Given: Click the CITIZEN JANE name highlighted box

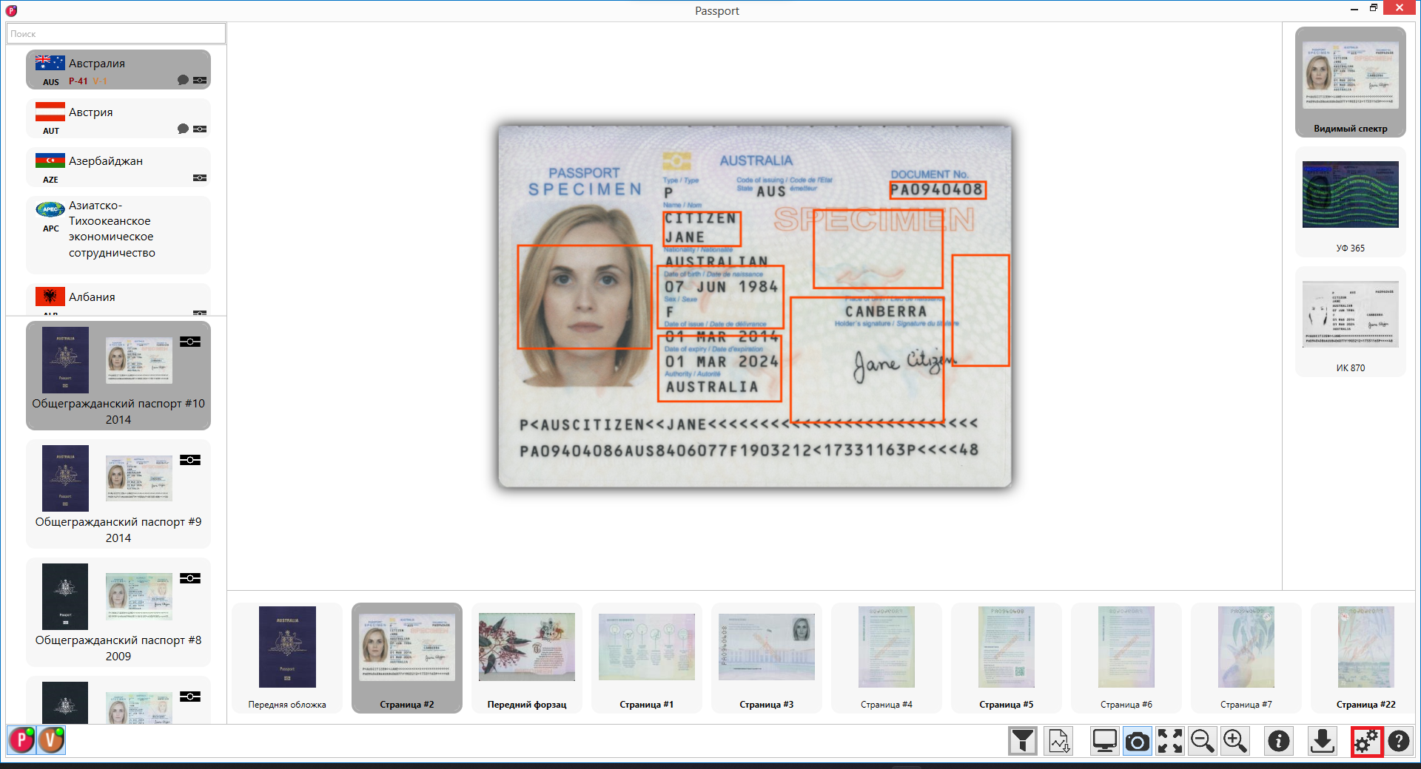Looking at the screenshot, I should point(702,228).
